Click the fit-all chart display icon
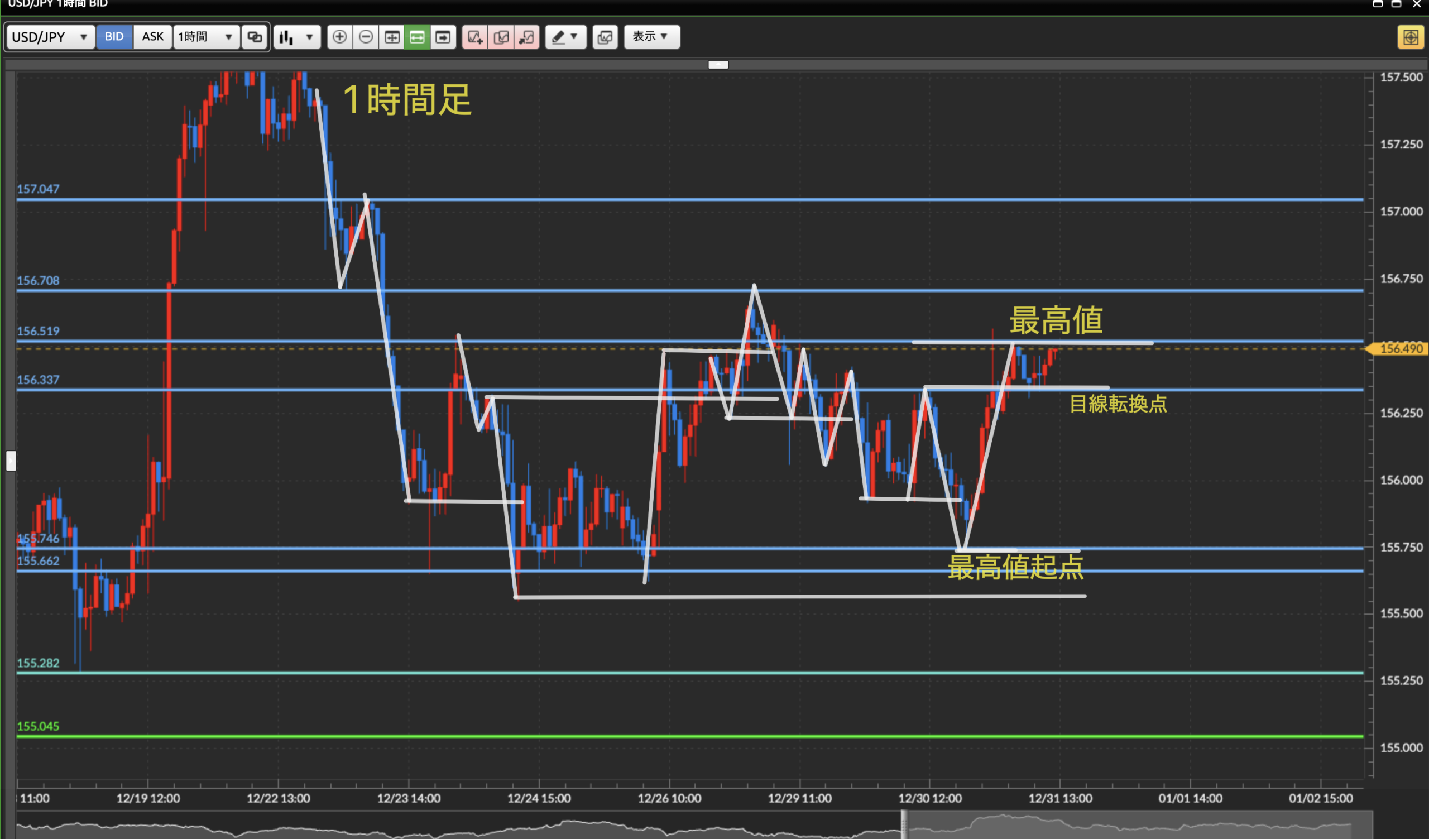 pyautogui.click(x=392, y=37)
